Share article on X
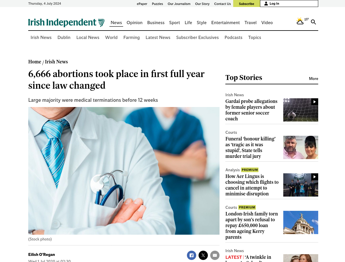The image size is (345, 262). point(203,255)
